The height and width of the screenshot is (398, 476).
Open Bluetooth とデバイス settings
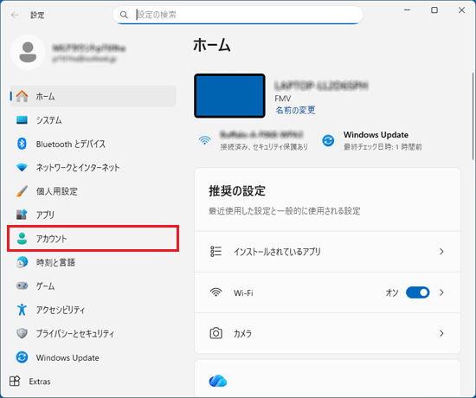click(x=93, y=144)
